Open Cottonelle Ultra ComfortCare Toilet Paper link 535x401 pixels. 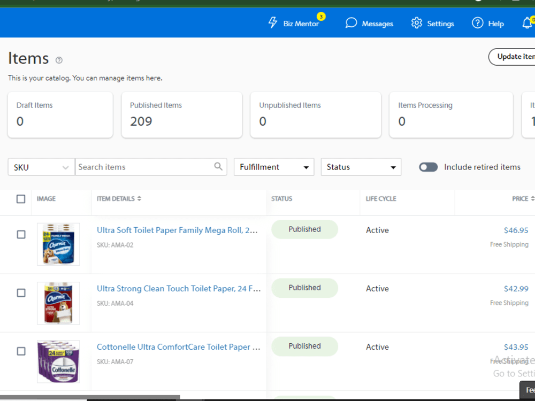tap(179, 347)
